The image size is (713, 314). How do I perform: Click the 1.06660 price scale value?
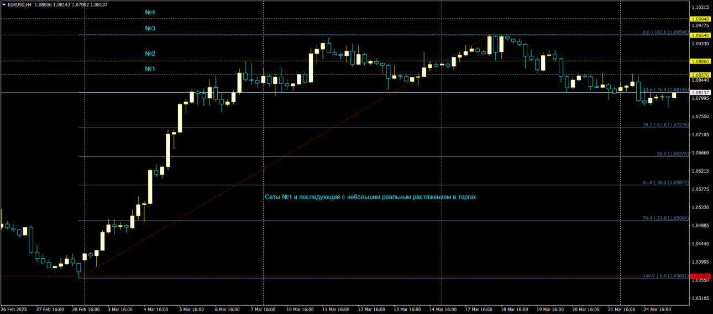click(700, 153)
